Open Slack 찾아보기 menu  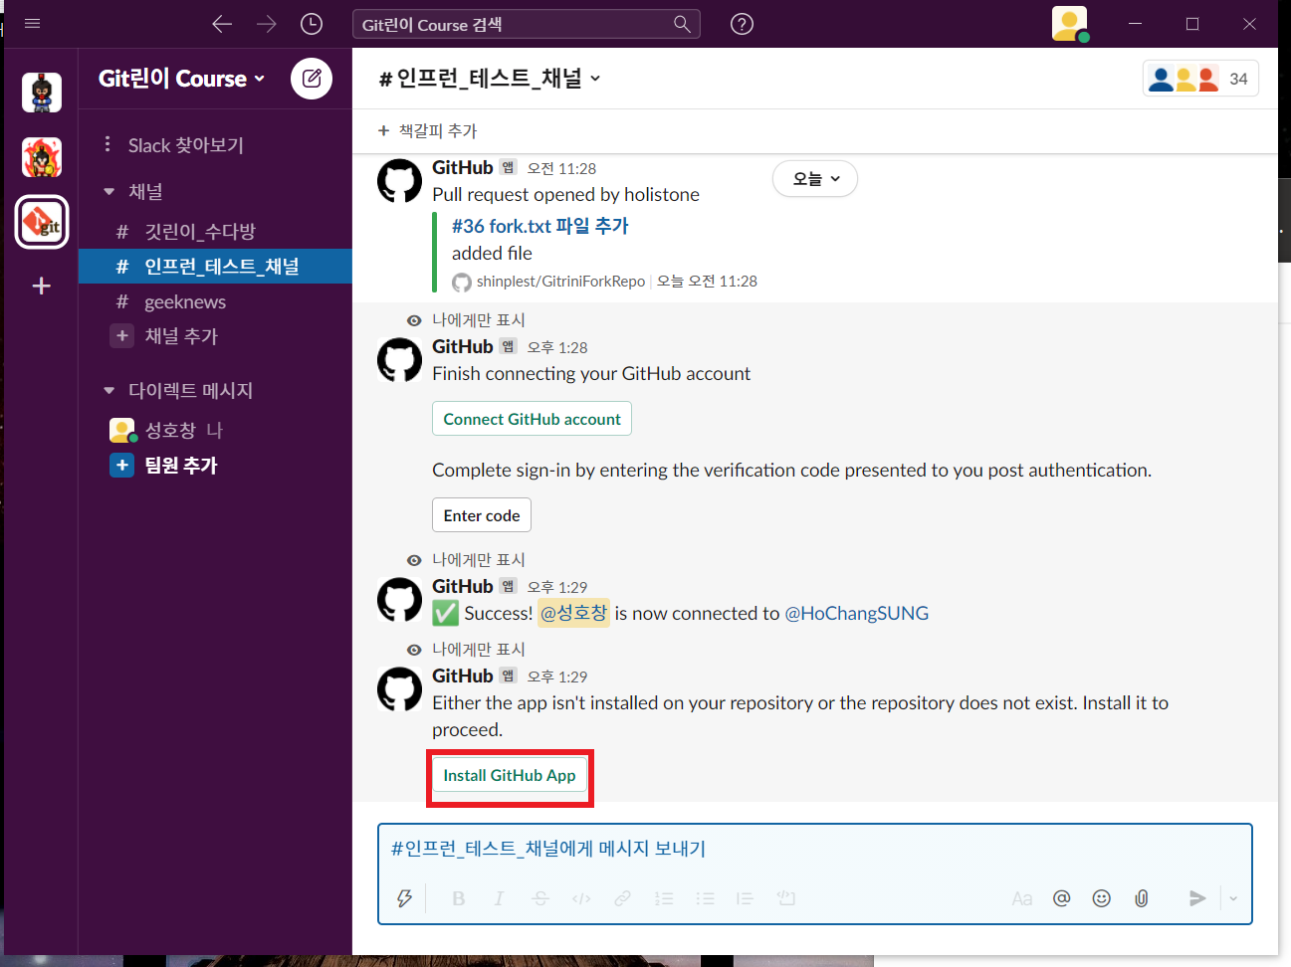(x=174, y=145)
